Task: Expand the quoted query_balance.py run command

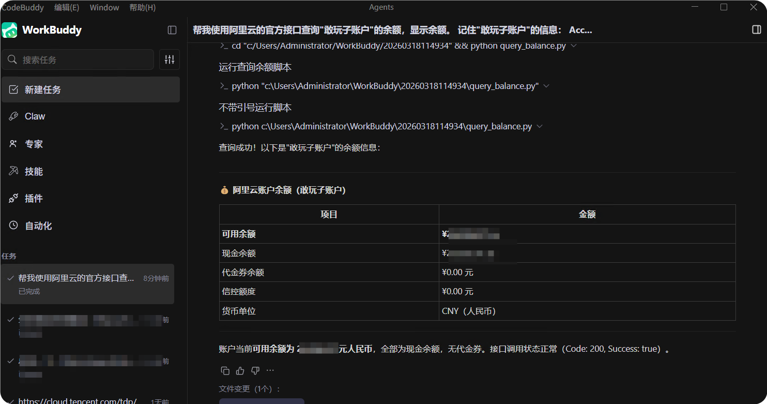Action: (546, 86)
